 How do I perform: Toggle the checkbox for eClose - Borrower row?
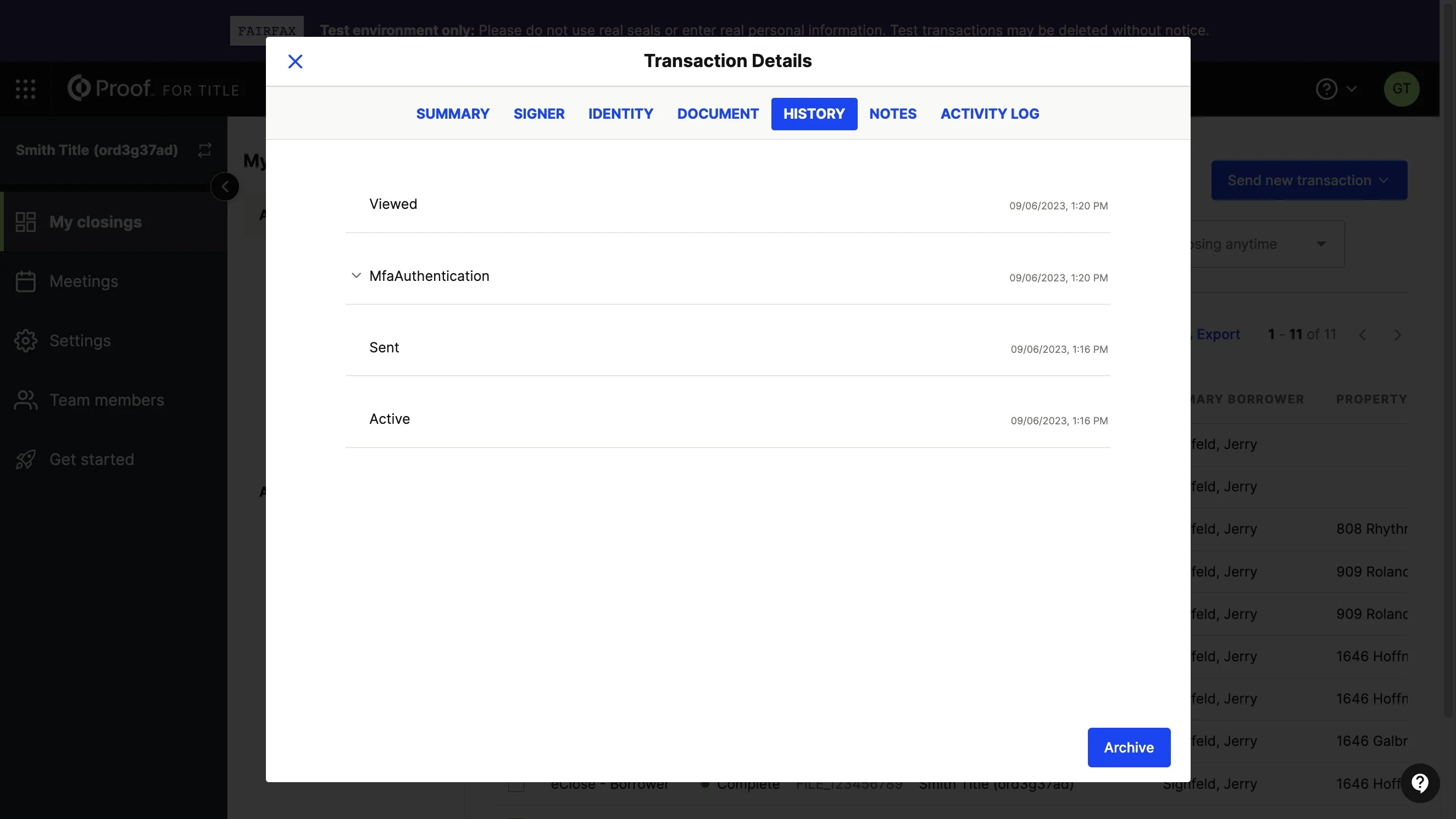[515, 785]
